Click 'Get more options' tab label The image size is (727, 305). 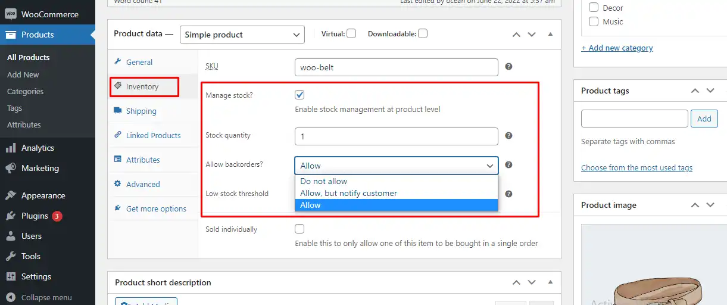click(x=156, y=208)
